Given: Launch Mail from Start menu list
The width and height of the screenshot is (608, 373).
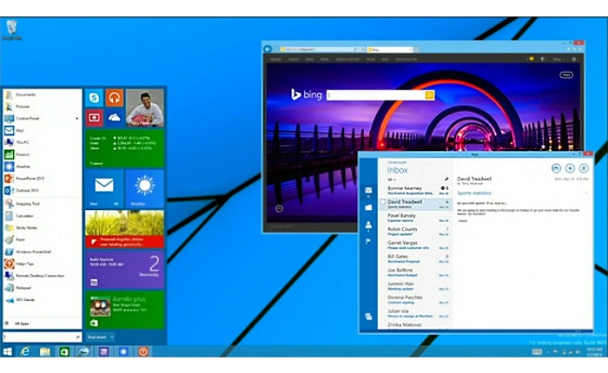Looking at the screenshot, I should (x=19, y=130).
